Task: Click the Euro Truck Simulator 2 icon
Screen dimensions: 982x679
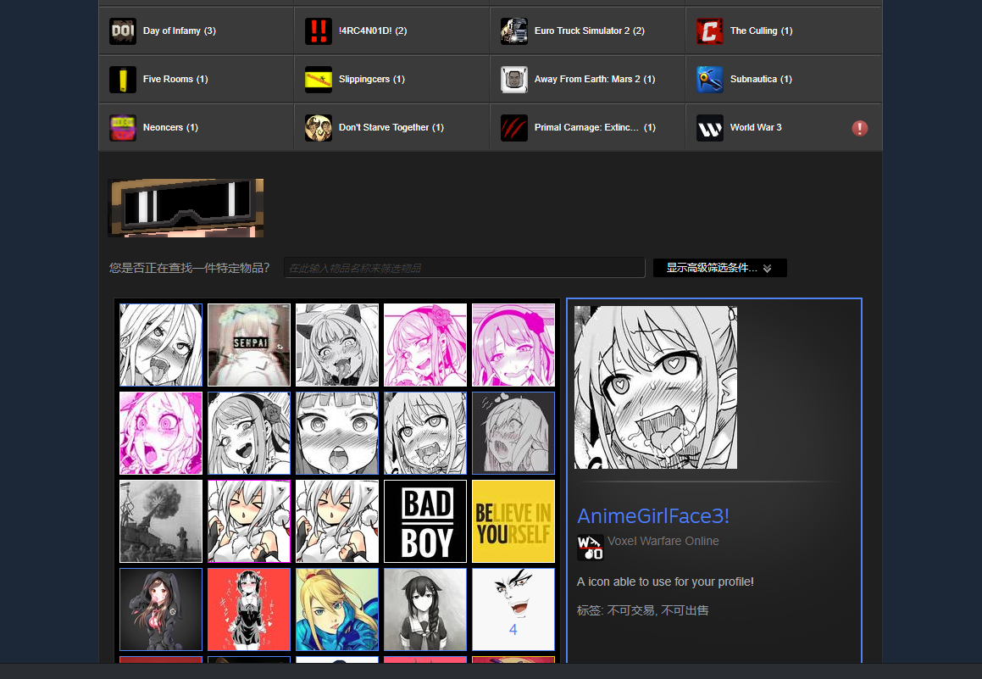Action: tap(514, 31)
